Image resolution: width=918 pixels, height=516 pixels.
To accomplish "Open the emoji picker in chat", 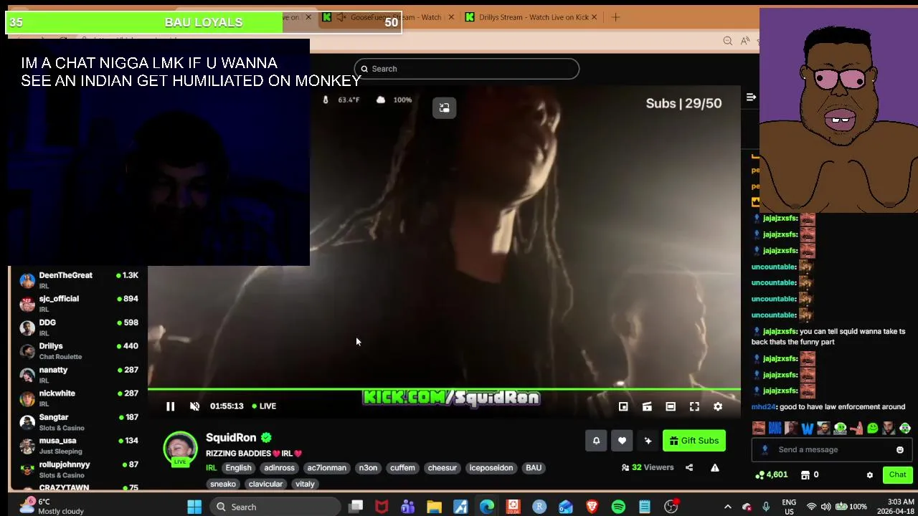I will tap(900, 450).
